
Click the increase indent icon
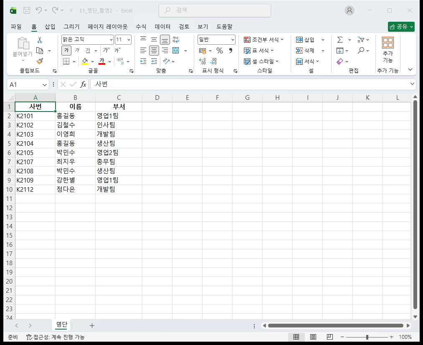pyautogui.click(x=154, y=61)
